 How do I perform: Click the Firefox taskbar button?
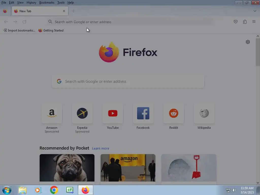(85, 190)
